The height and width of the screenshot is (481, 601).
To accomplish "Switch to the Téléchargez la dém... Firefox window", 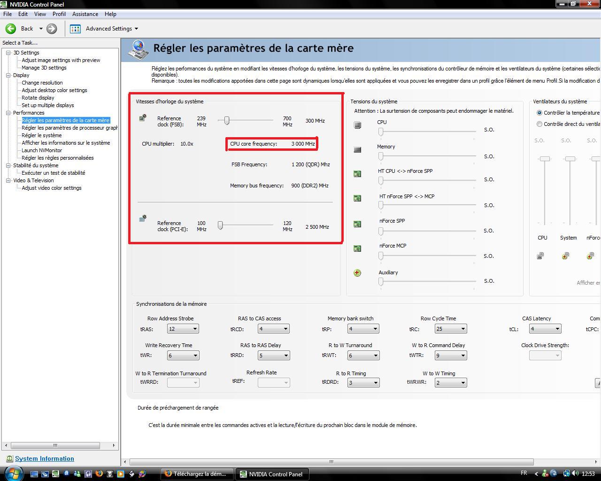I will [x=197, y=474].
